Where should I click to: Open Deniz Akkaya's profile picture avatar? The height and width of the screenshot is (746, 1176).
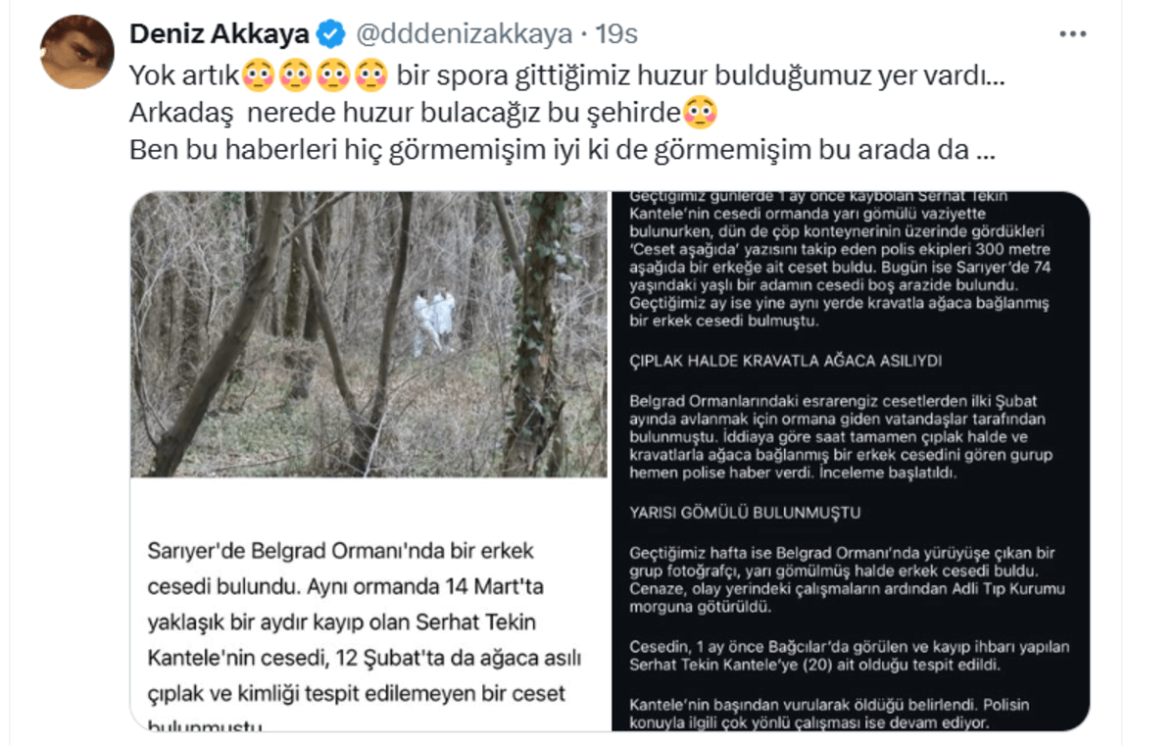pos(76,52)
